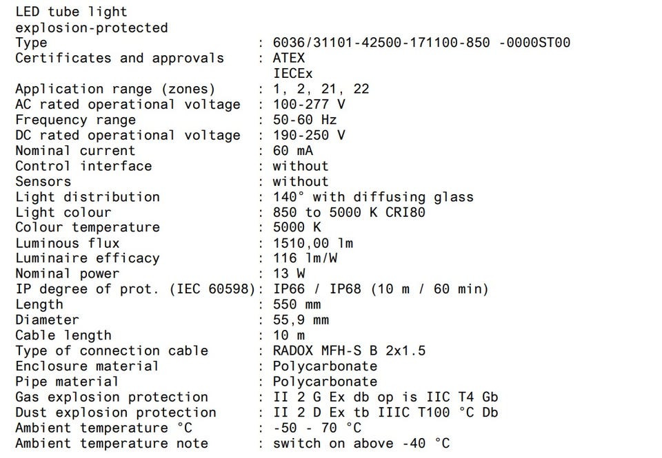Click the 'switch on above -40 °C' note

pyautogui.click(x=361, y=444)
